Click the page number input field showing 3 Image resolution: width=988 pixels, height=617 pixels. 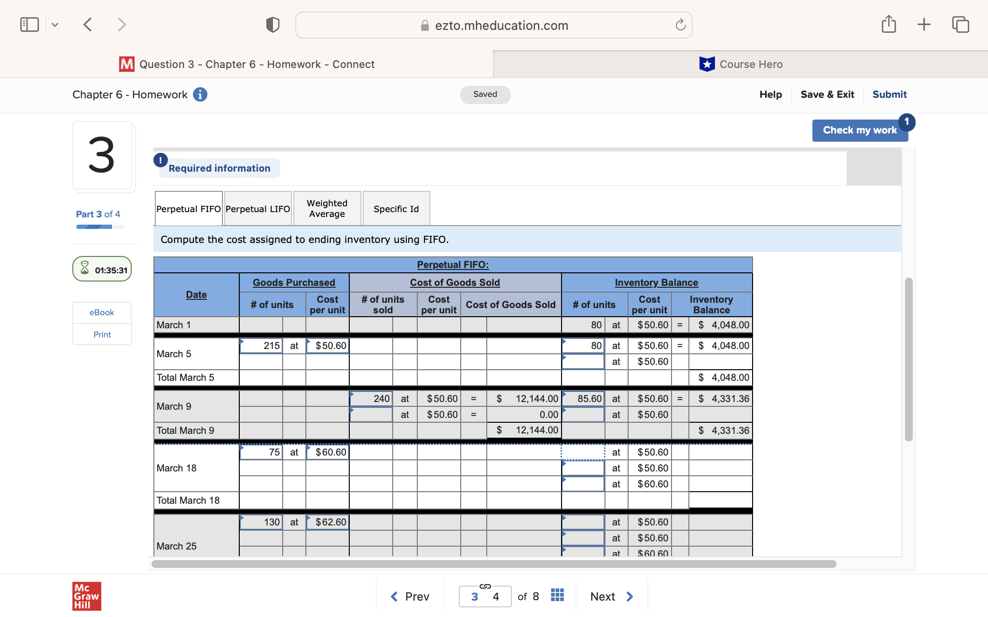tap(474, 596)
